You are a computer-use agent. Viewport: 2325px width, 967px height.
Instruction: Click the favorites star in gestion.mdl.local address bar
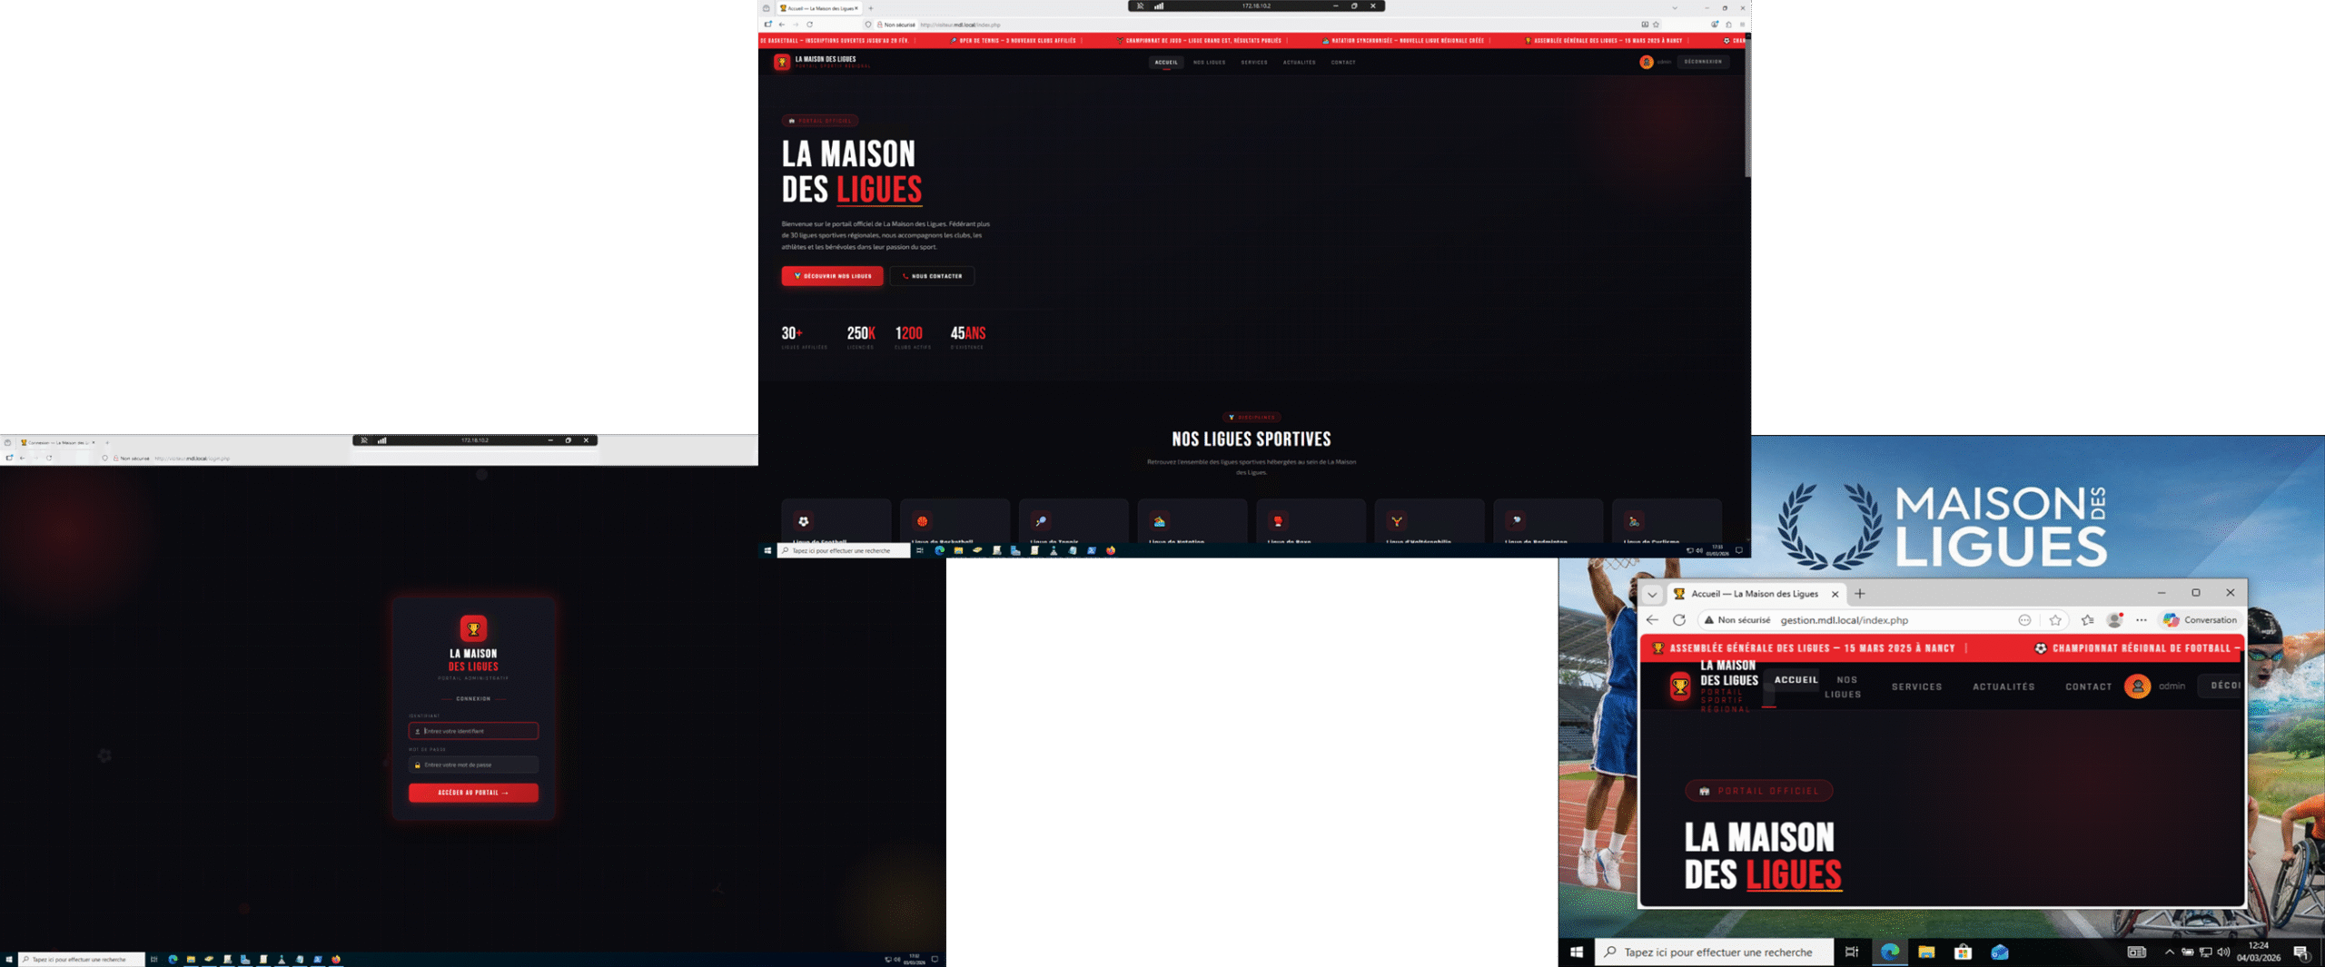click(x=2055, y=620)
